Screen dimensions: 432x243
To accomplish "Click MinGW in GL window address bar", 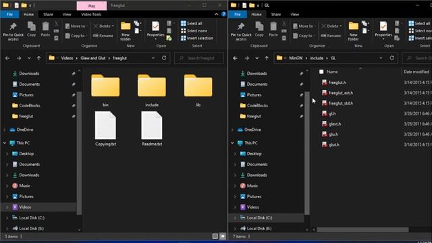I will tap(296, 58).
